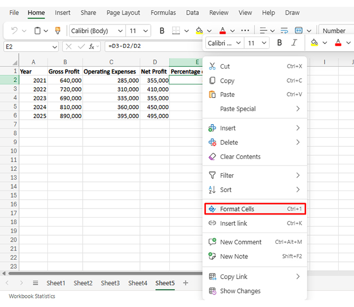Switch to the Formulas tab
The height and width of the screenshot is (307, 354).
click(163, 13)
